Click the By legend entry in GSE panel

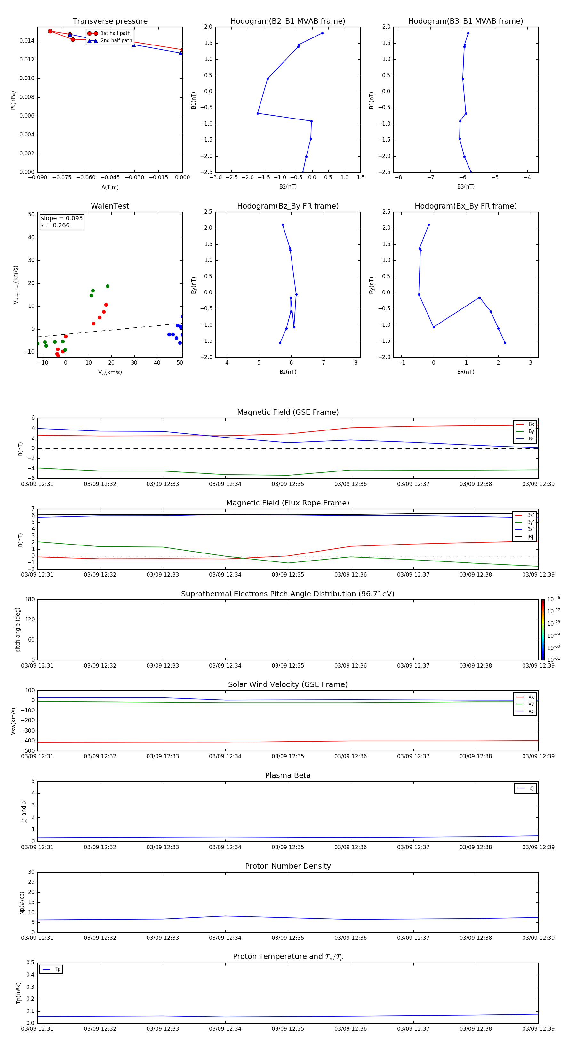(x=525, y=431)
